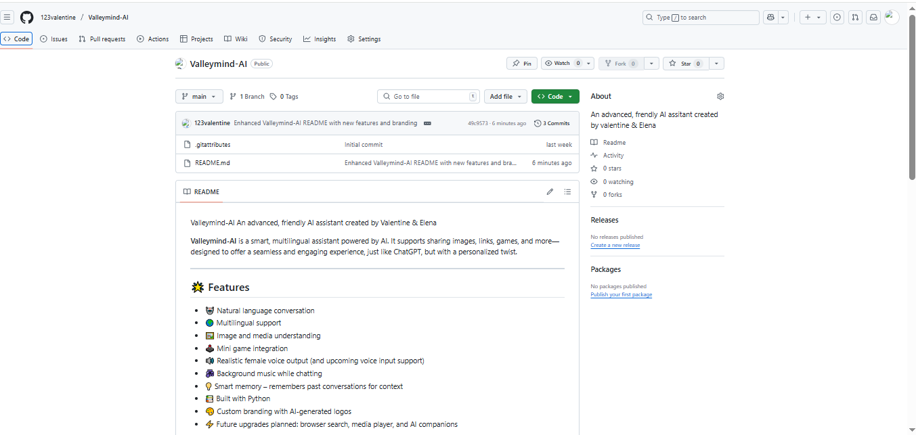The width and height of the screenshot is (916, 435).
Task: Open the Add file dropdown
Action: click(506, 97)
